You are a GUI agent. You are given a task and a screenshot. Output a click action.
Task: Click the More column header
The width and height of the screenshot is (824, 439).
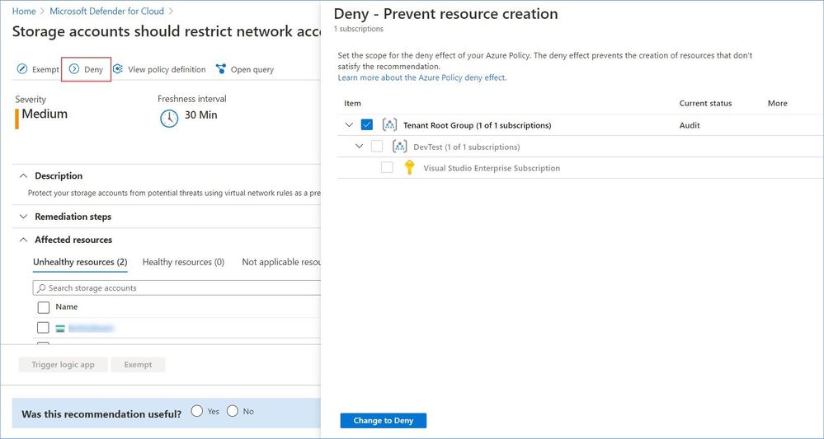[777, 103]
